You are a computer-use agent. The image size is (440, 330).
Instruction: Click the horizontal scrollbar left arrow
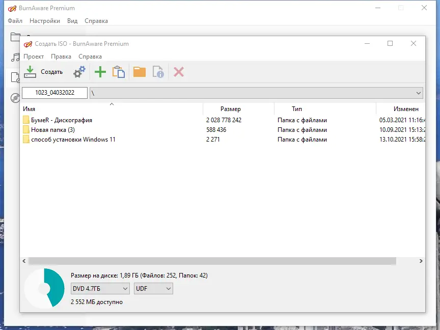[x=24, y=261]
